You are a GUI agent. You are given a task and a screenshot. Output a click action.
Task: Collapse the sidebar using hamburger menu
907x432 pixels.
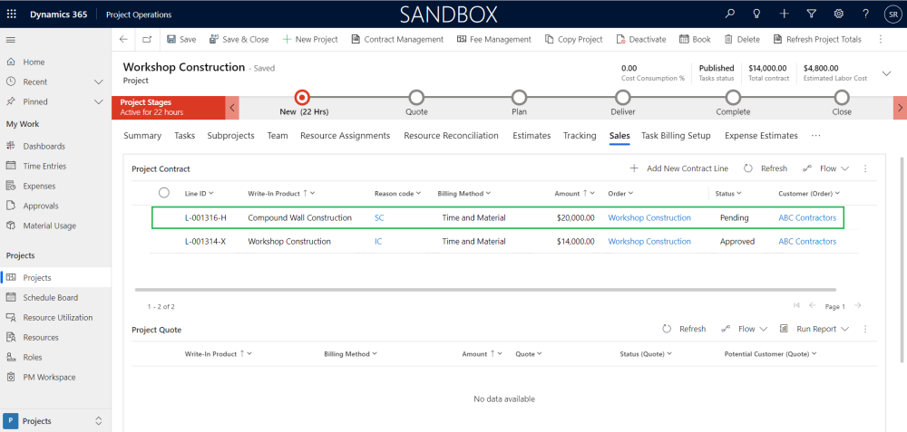click(x=10, y=40)
